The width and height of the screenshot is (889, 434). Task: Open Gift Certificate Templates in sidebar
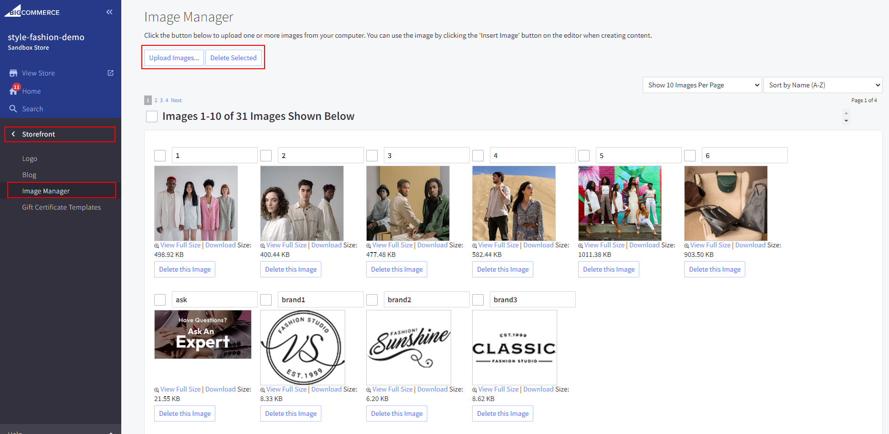coord(62,207)
